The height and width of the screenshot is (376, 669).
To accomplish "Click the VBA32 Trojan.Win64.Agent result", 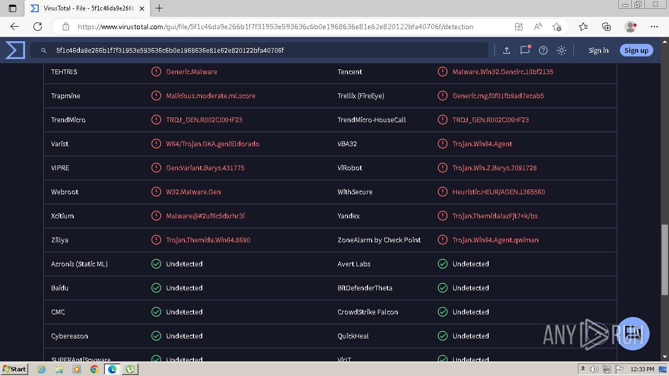I will coord(482,144).
